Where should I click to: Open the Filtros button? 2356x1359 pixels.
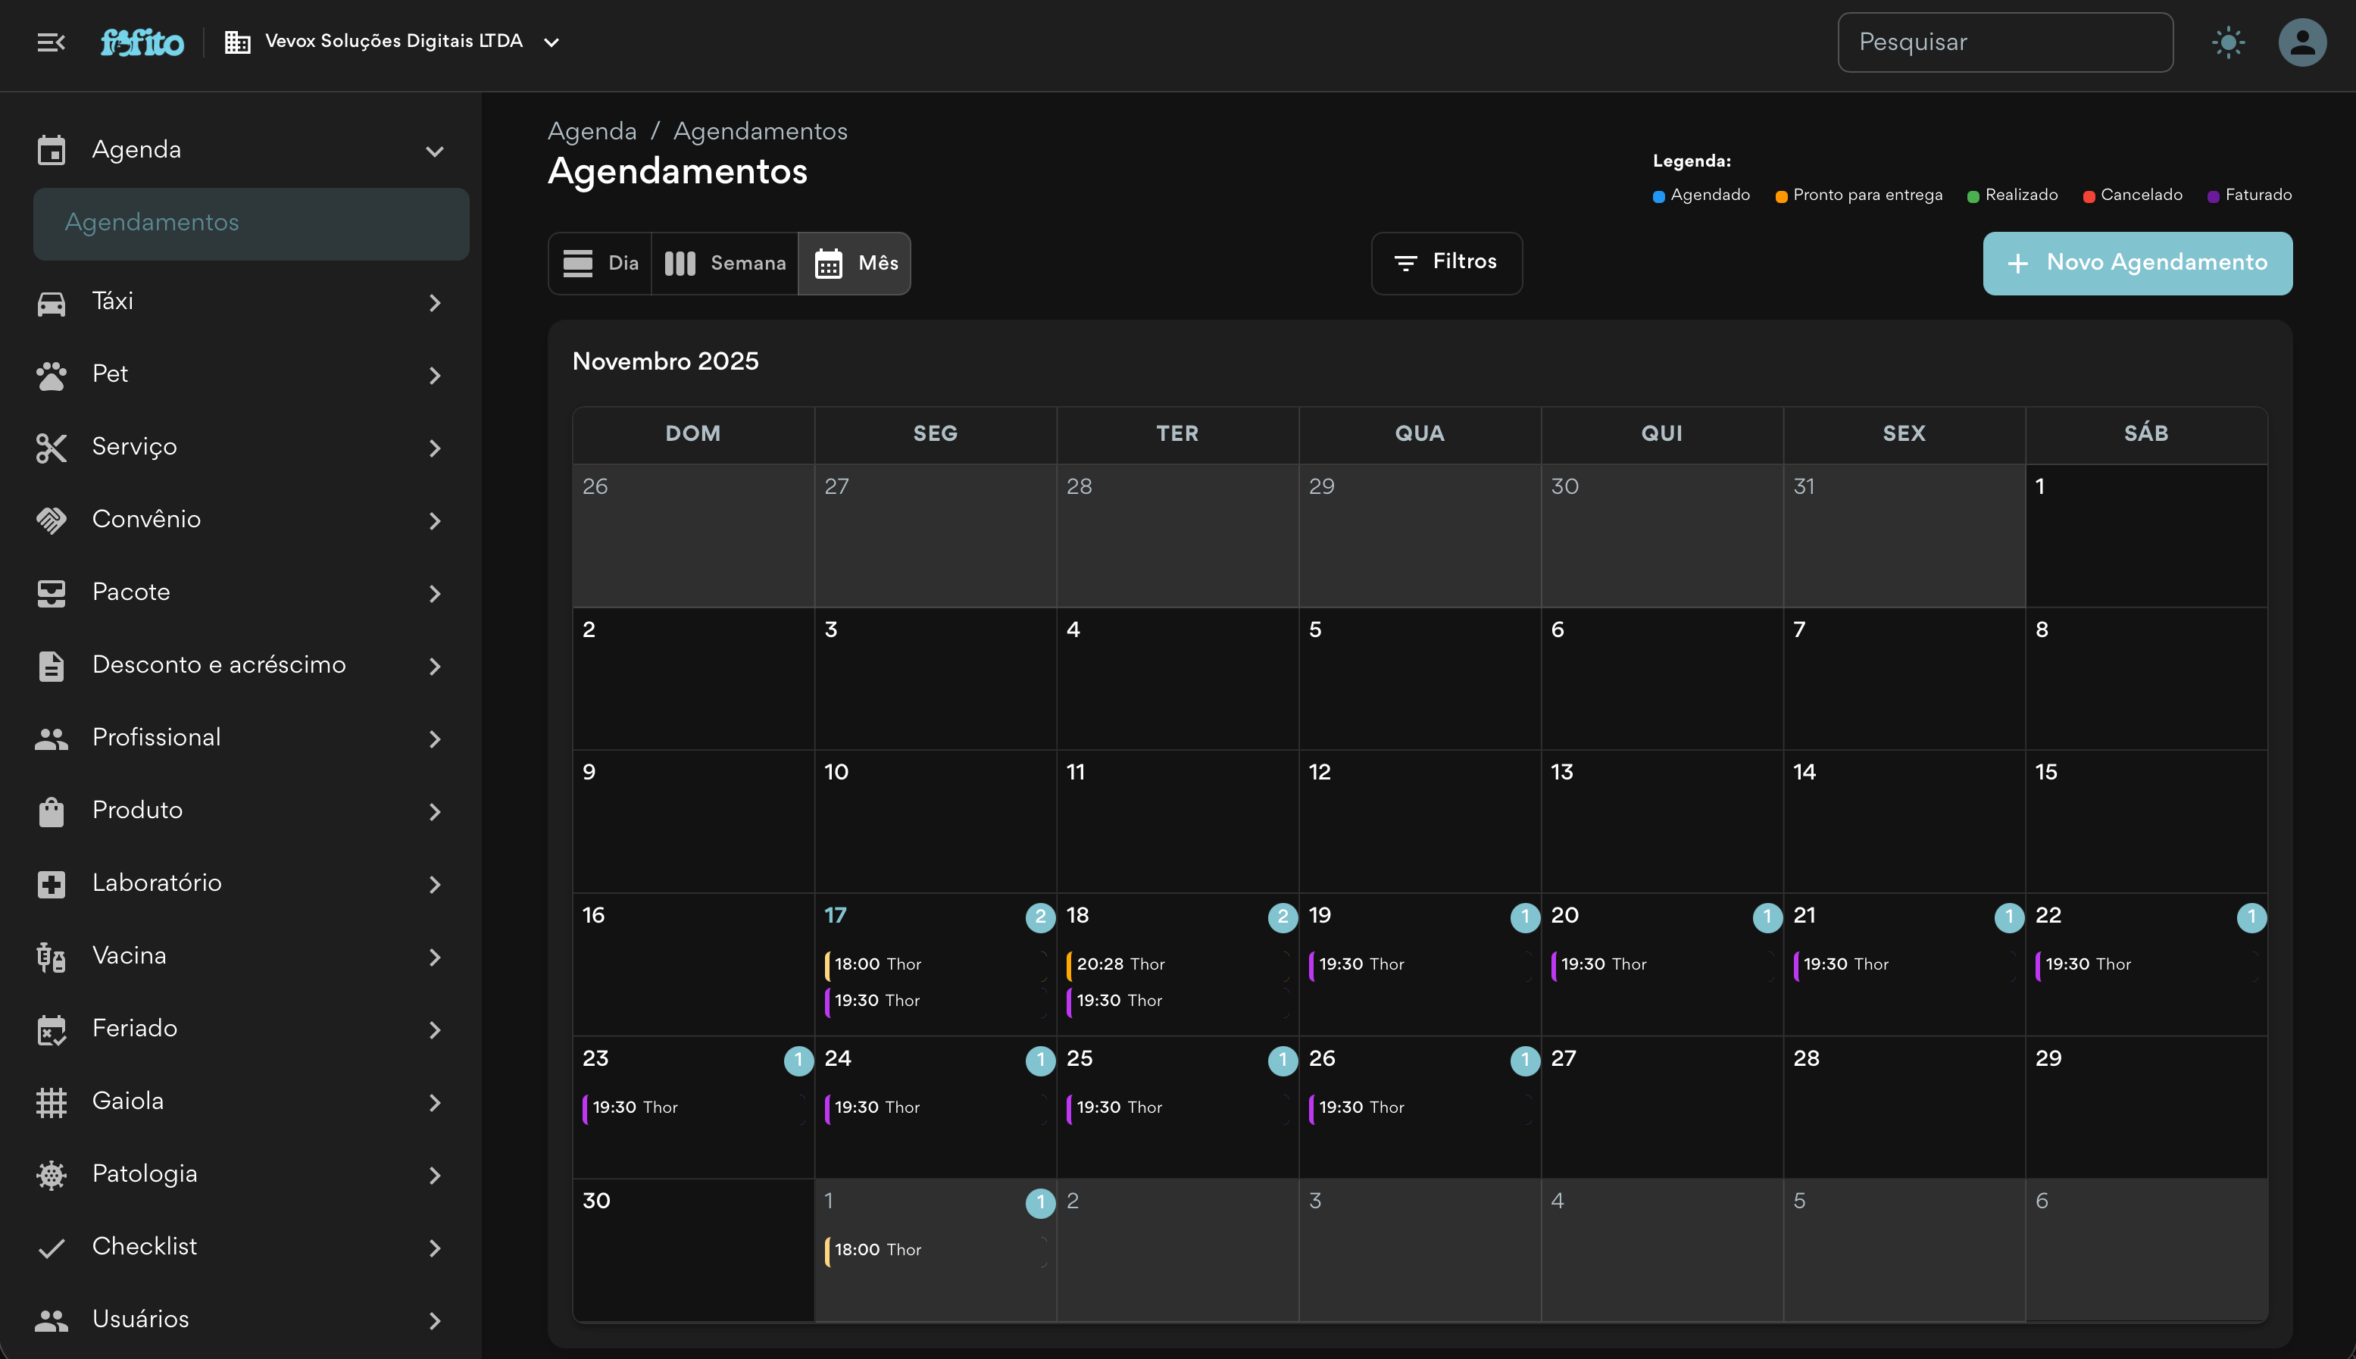(x=1446, y=263)
